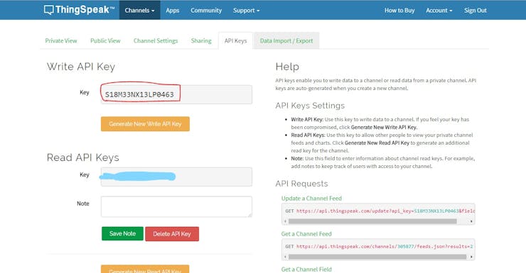
Task: Open the Sharing tab
Action: pyautogui.click(x=201, y=41)
